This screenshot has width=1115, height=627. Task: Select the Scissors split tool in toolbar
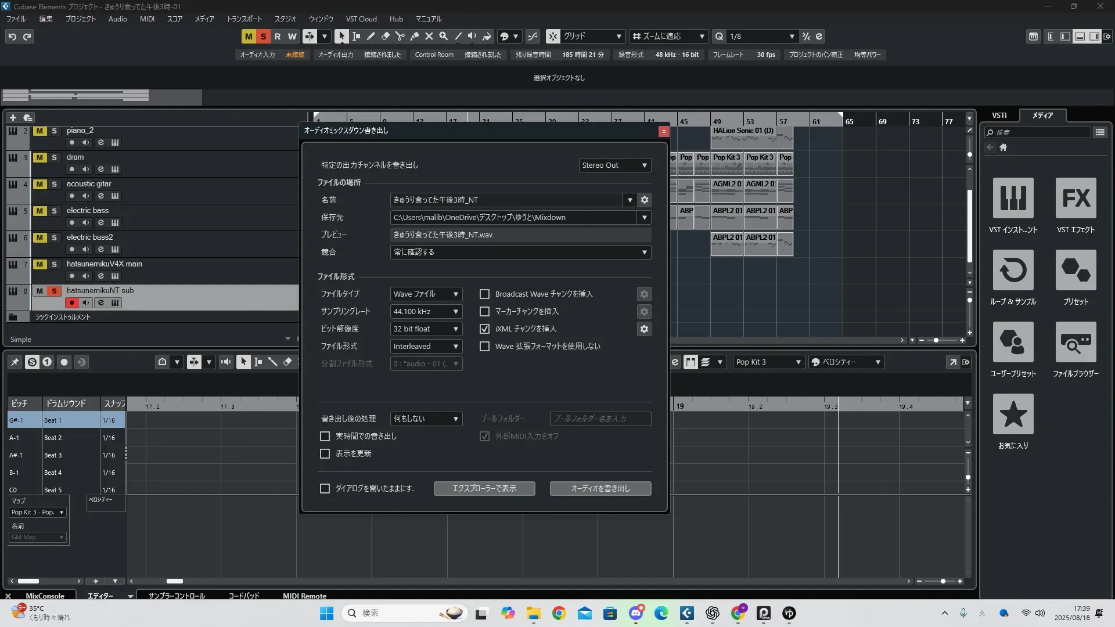click(x=400, y=36)
